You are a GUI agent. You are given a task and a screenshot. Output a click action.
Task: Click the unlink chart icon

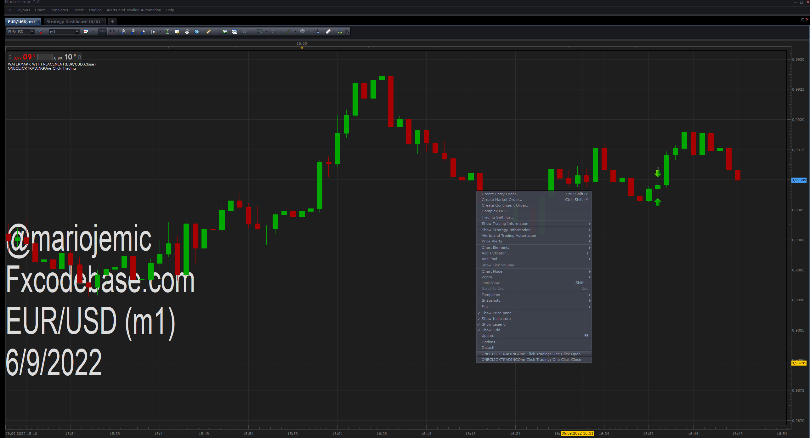tap(40, 31)
